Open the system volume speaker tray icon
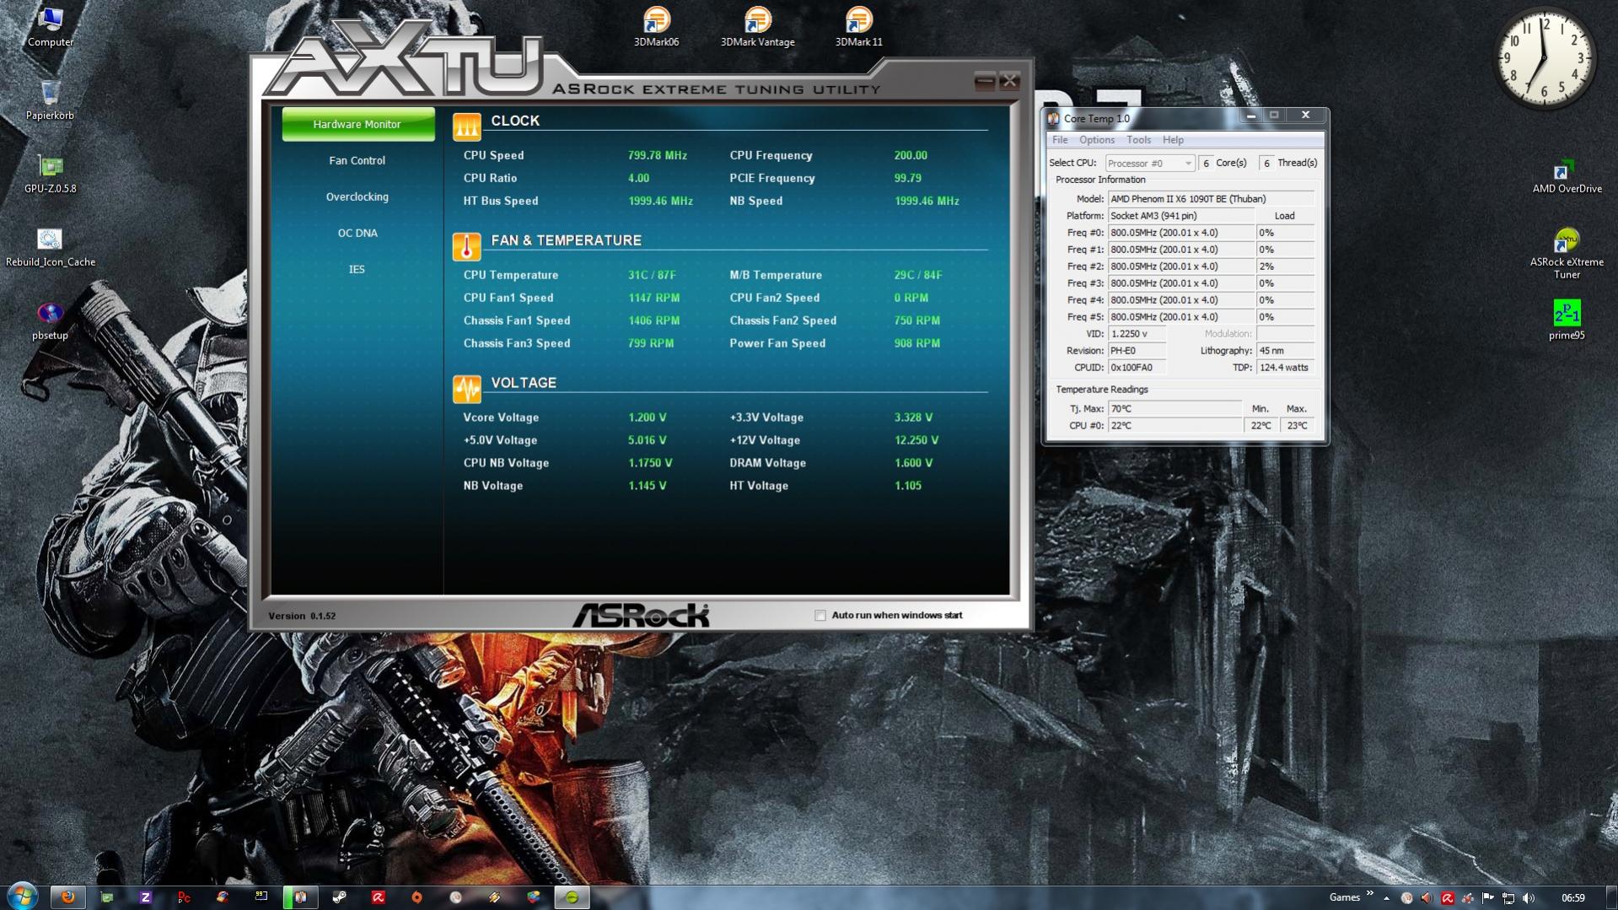The width and height of the screenshot is (1618, 910). [1529, 898]
